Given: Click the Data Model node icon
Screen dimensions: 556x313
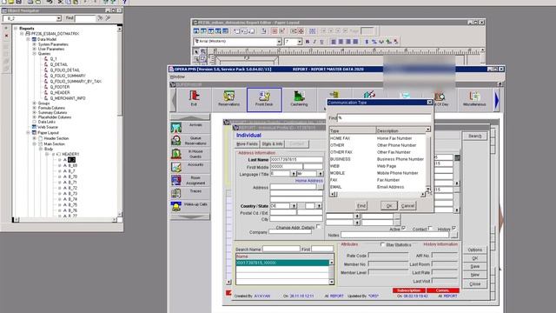Looking at the screenshot, I should pos(34,39).
